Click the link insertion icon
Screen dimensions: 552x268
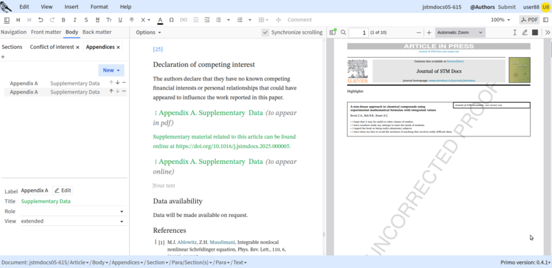(184, 20)
